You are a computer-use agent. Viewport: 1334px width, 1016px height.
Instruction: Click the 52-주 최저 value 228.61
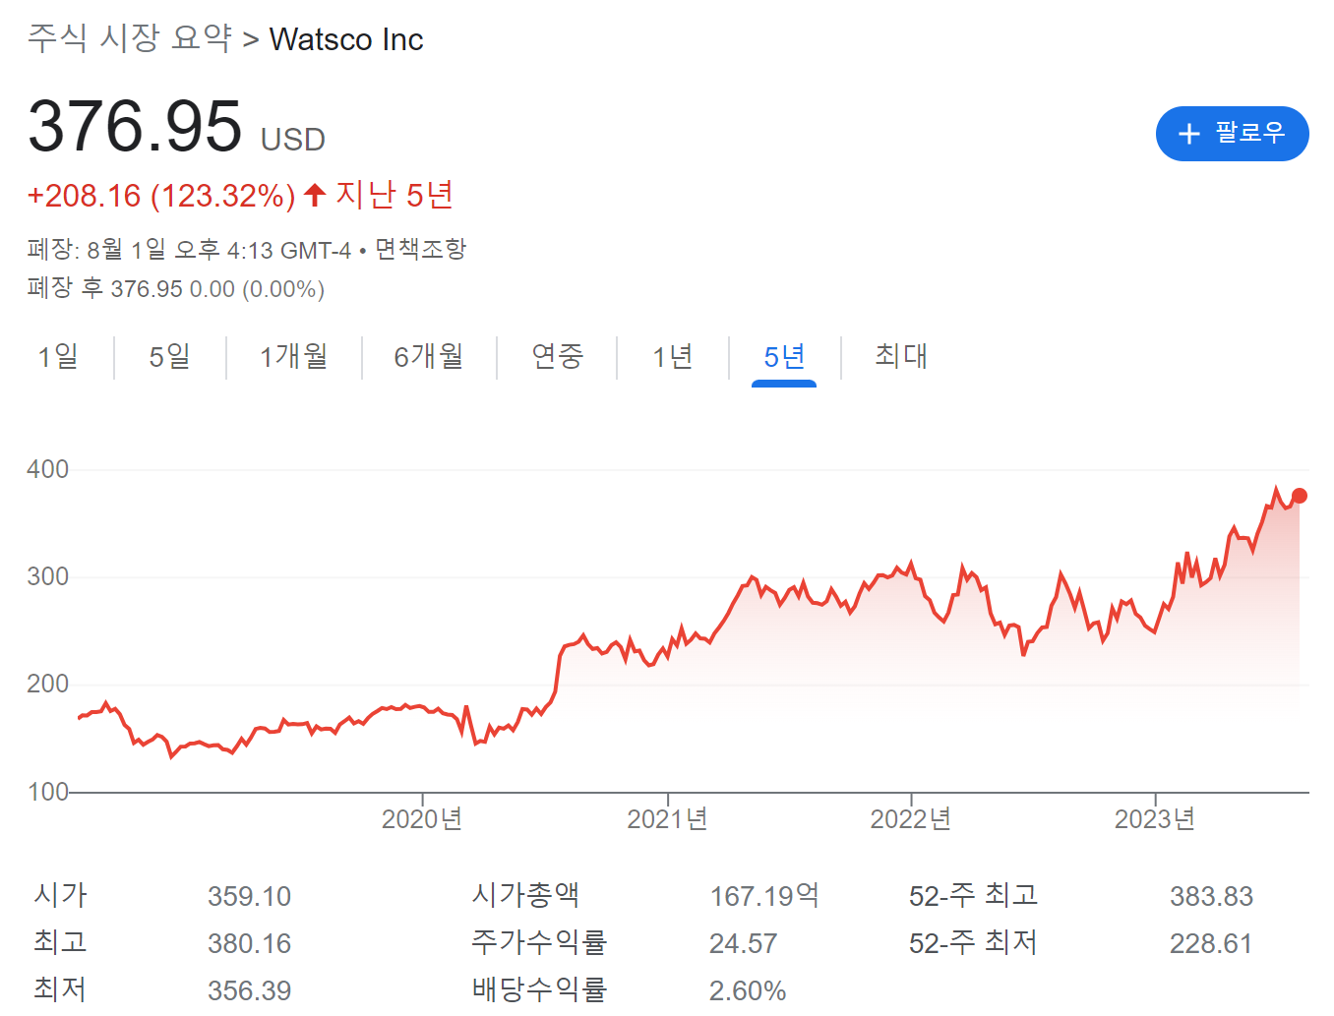point(1211,943)
